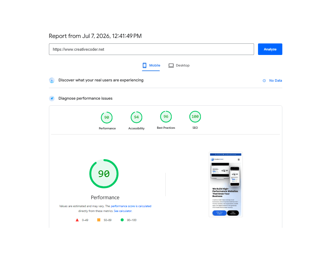Viewport: 327px width, 263px height.
Task: Select the small Performance score gauge 90
Action: point(107,118)
